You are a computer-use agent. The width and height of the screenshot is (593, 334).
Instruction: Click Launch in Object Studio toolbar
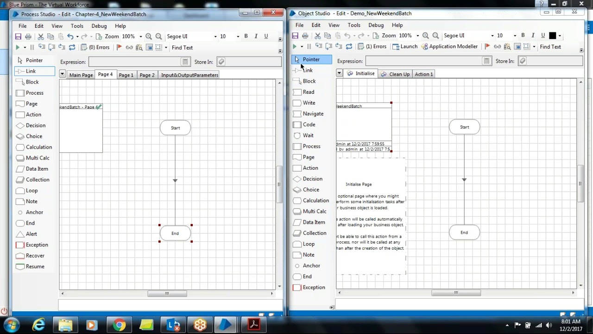(404, 46)
